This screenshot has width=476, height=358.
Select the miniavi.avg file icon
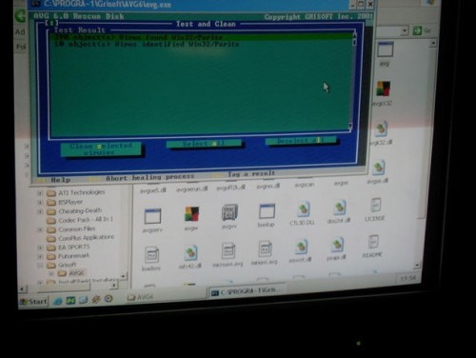265,249
